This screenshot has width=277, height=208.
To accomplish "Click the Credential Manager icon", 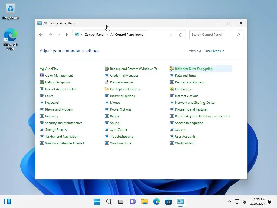I will (107, 75).
